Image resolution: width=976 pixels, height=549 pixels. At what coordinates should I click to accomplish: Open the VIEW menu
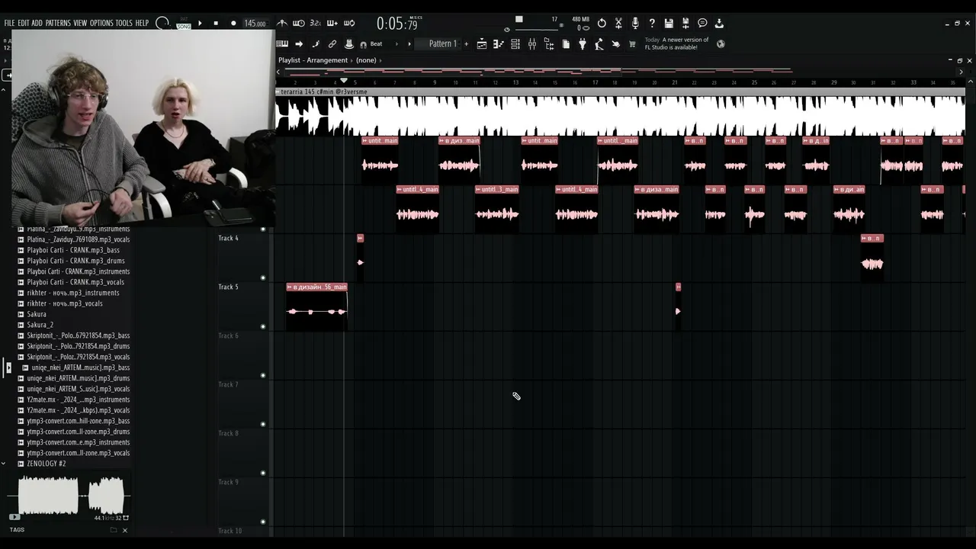[x=80, y=24]
